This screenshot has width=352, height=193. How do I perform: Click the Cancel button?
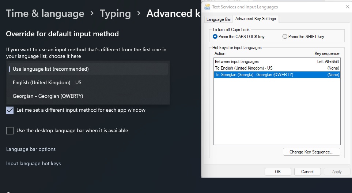pos(307,172)
